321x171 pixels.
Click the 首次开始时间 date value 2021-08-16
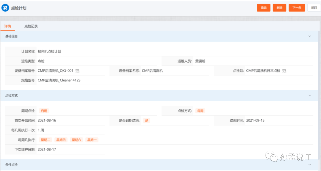[x=47, y=120]
